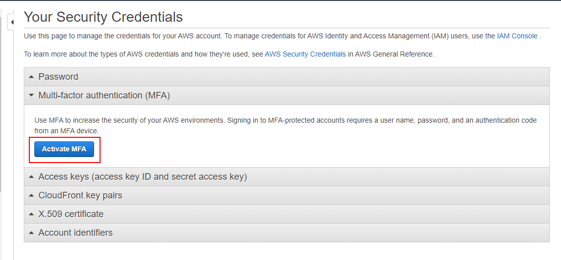Open the IAM Console link

[517, 36]
